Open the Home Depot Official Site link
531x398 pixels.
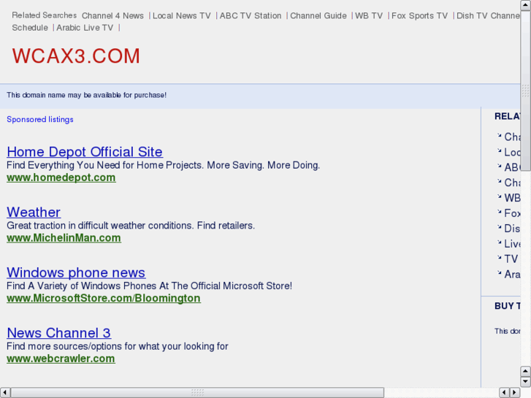click(85, 152)
